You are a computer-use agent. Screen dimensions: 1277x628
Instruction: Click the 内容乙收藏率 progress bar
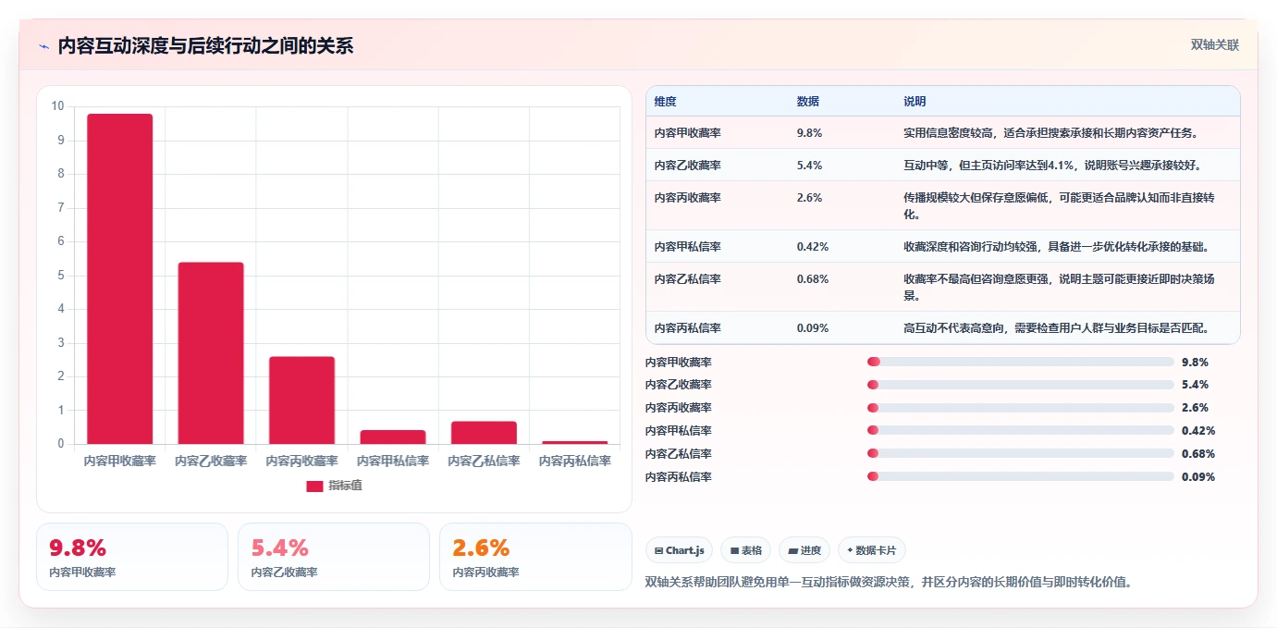click(x=1021, y=385)
